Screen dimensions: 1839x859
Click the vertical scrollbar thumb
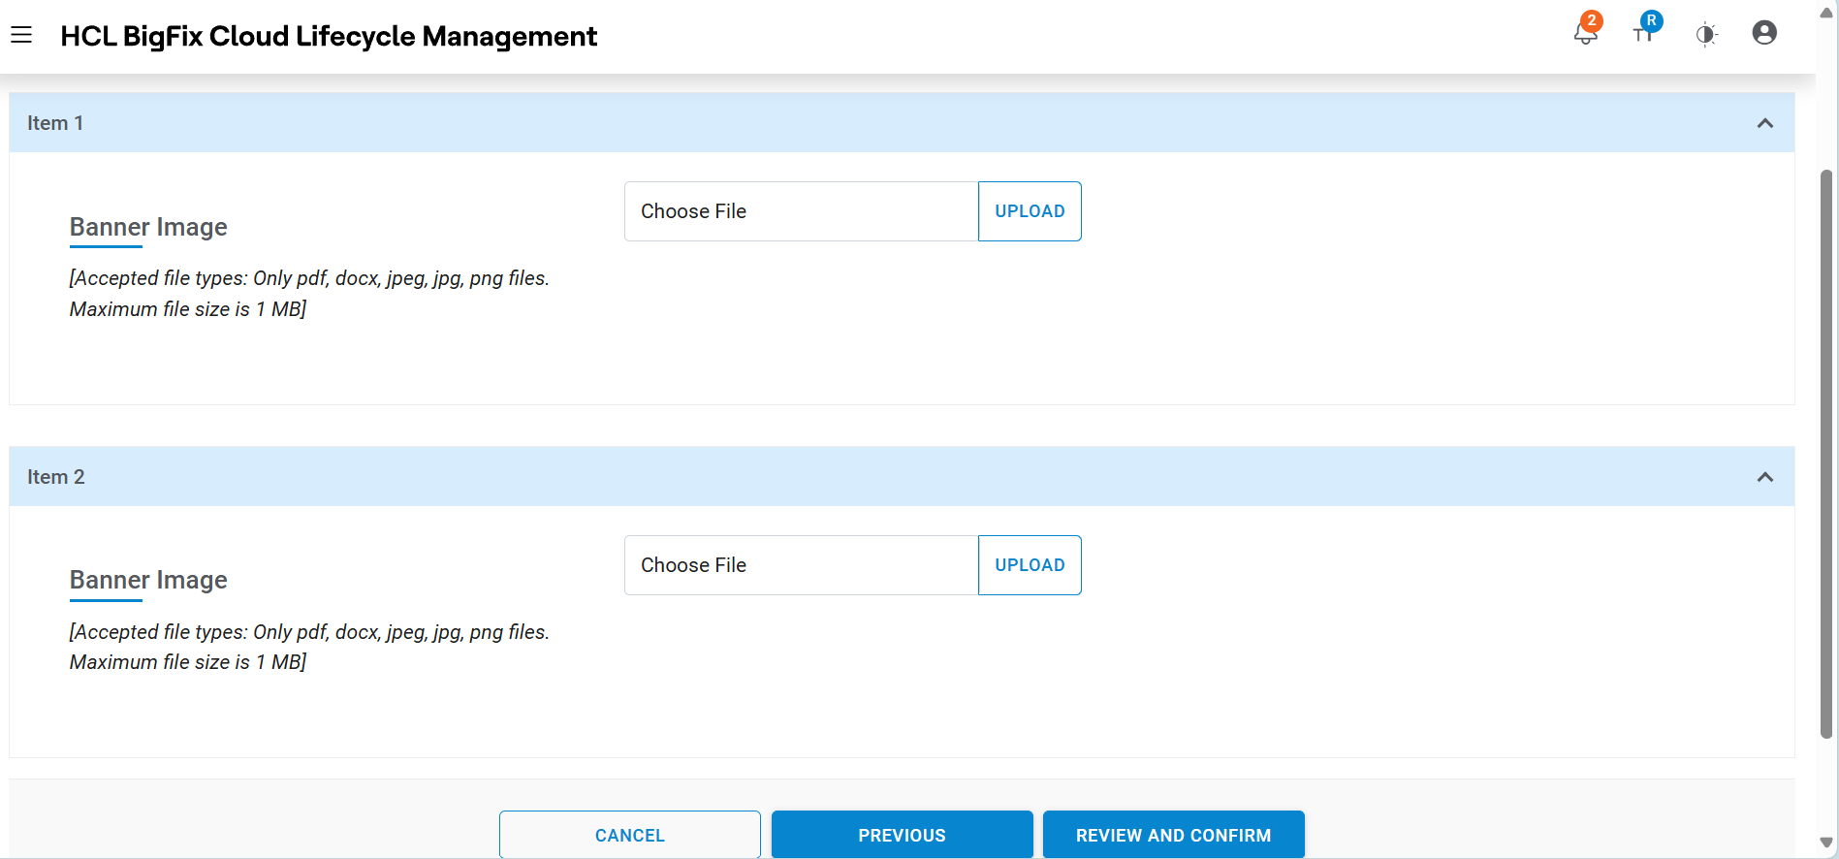[1826, 454]
